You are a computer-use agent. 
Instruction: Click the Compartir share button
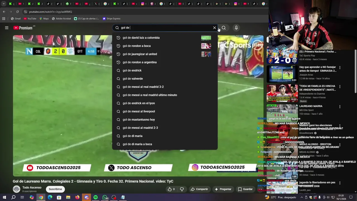click(199, 189)
